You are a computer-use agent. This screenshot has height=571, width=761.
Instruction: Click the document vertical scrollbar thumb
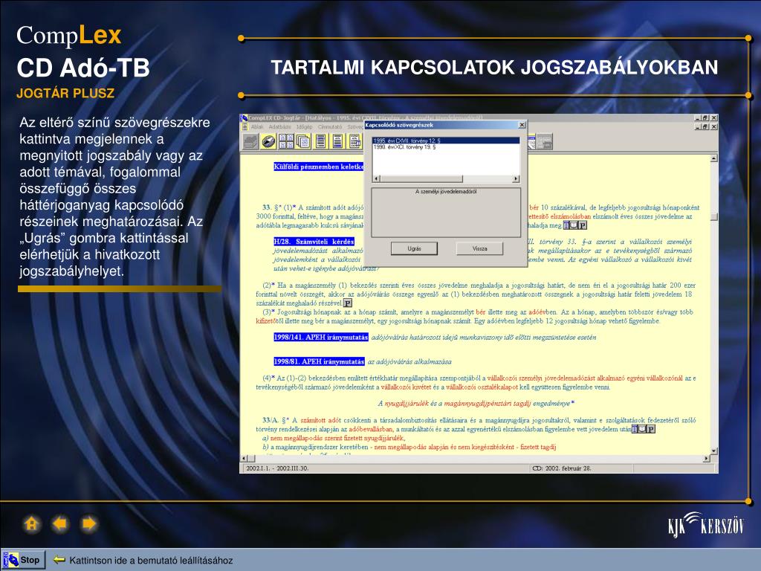pos(714,216)
